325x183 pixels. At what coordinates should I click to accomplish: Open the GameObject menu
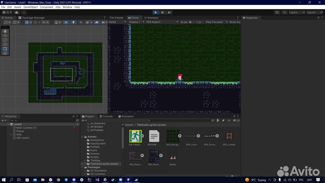coord(31,7)
